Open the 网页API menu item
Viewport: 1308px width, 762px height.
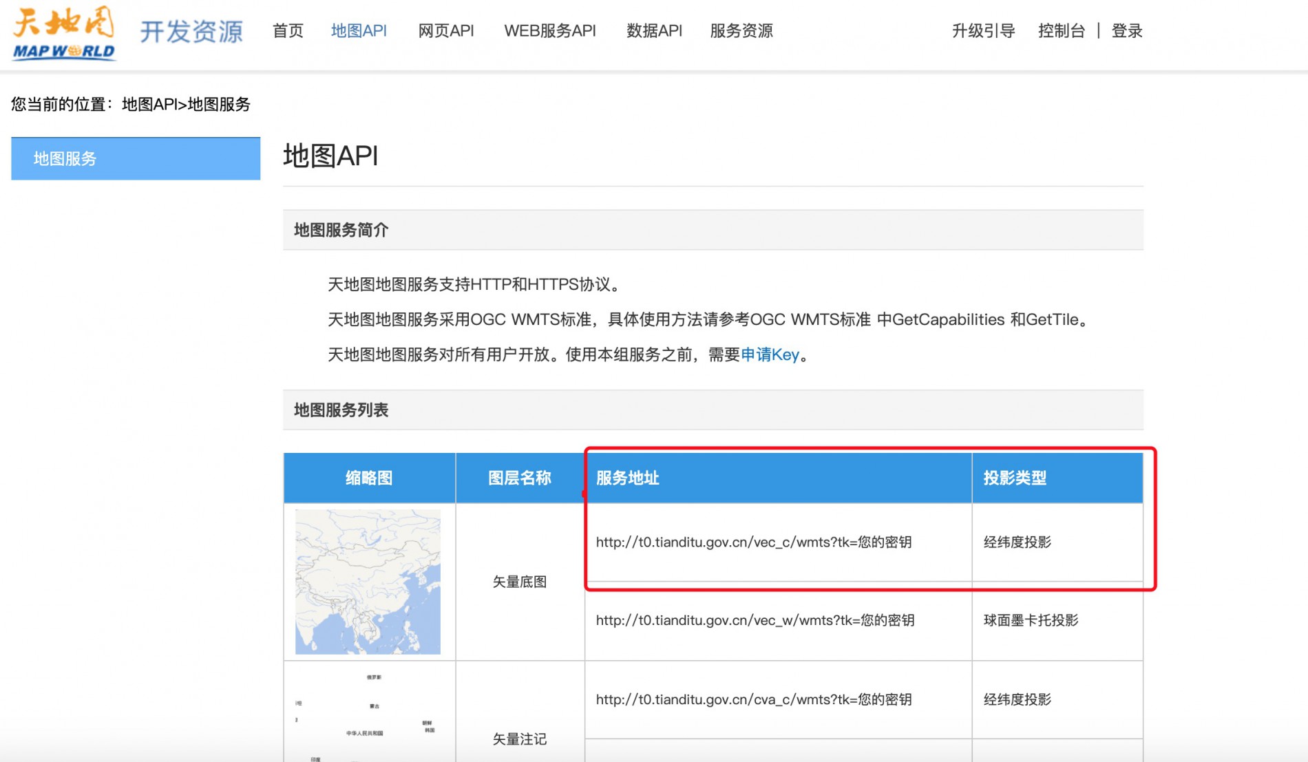tap(446, 31)
